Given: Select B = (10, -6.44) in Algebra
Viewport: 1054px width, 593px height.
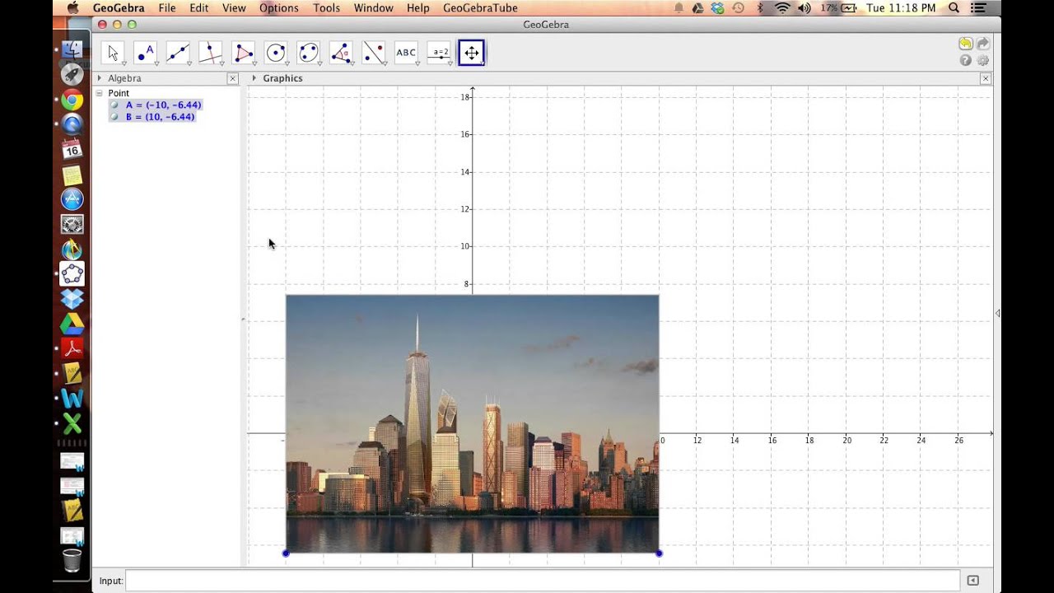Looking at the screenshot, I should coord(160,117).
